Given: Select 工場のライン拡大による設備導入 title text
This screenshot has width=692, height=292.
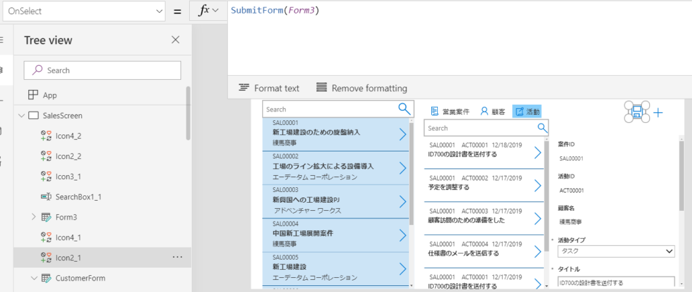Looking at the screenshot, I should pos(323,166).
